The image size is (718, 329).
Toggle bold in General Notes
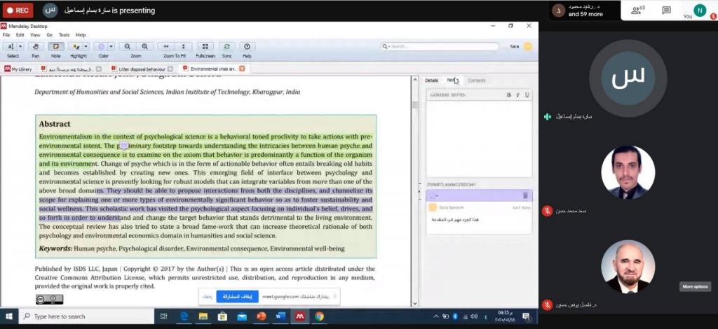tap(509, 94)
